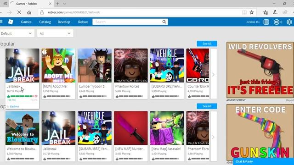
Task: Click the browser home icon
Action: pyautogui.click(x=29, y=12)
